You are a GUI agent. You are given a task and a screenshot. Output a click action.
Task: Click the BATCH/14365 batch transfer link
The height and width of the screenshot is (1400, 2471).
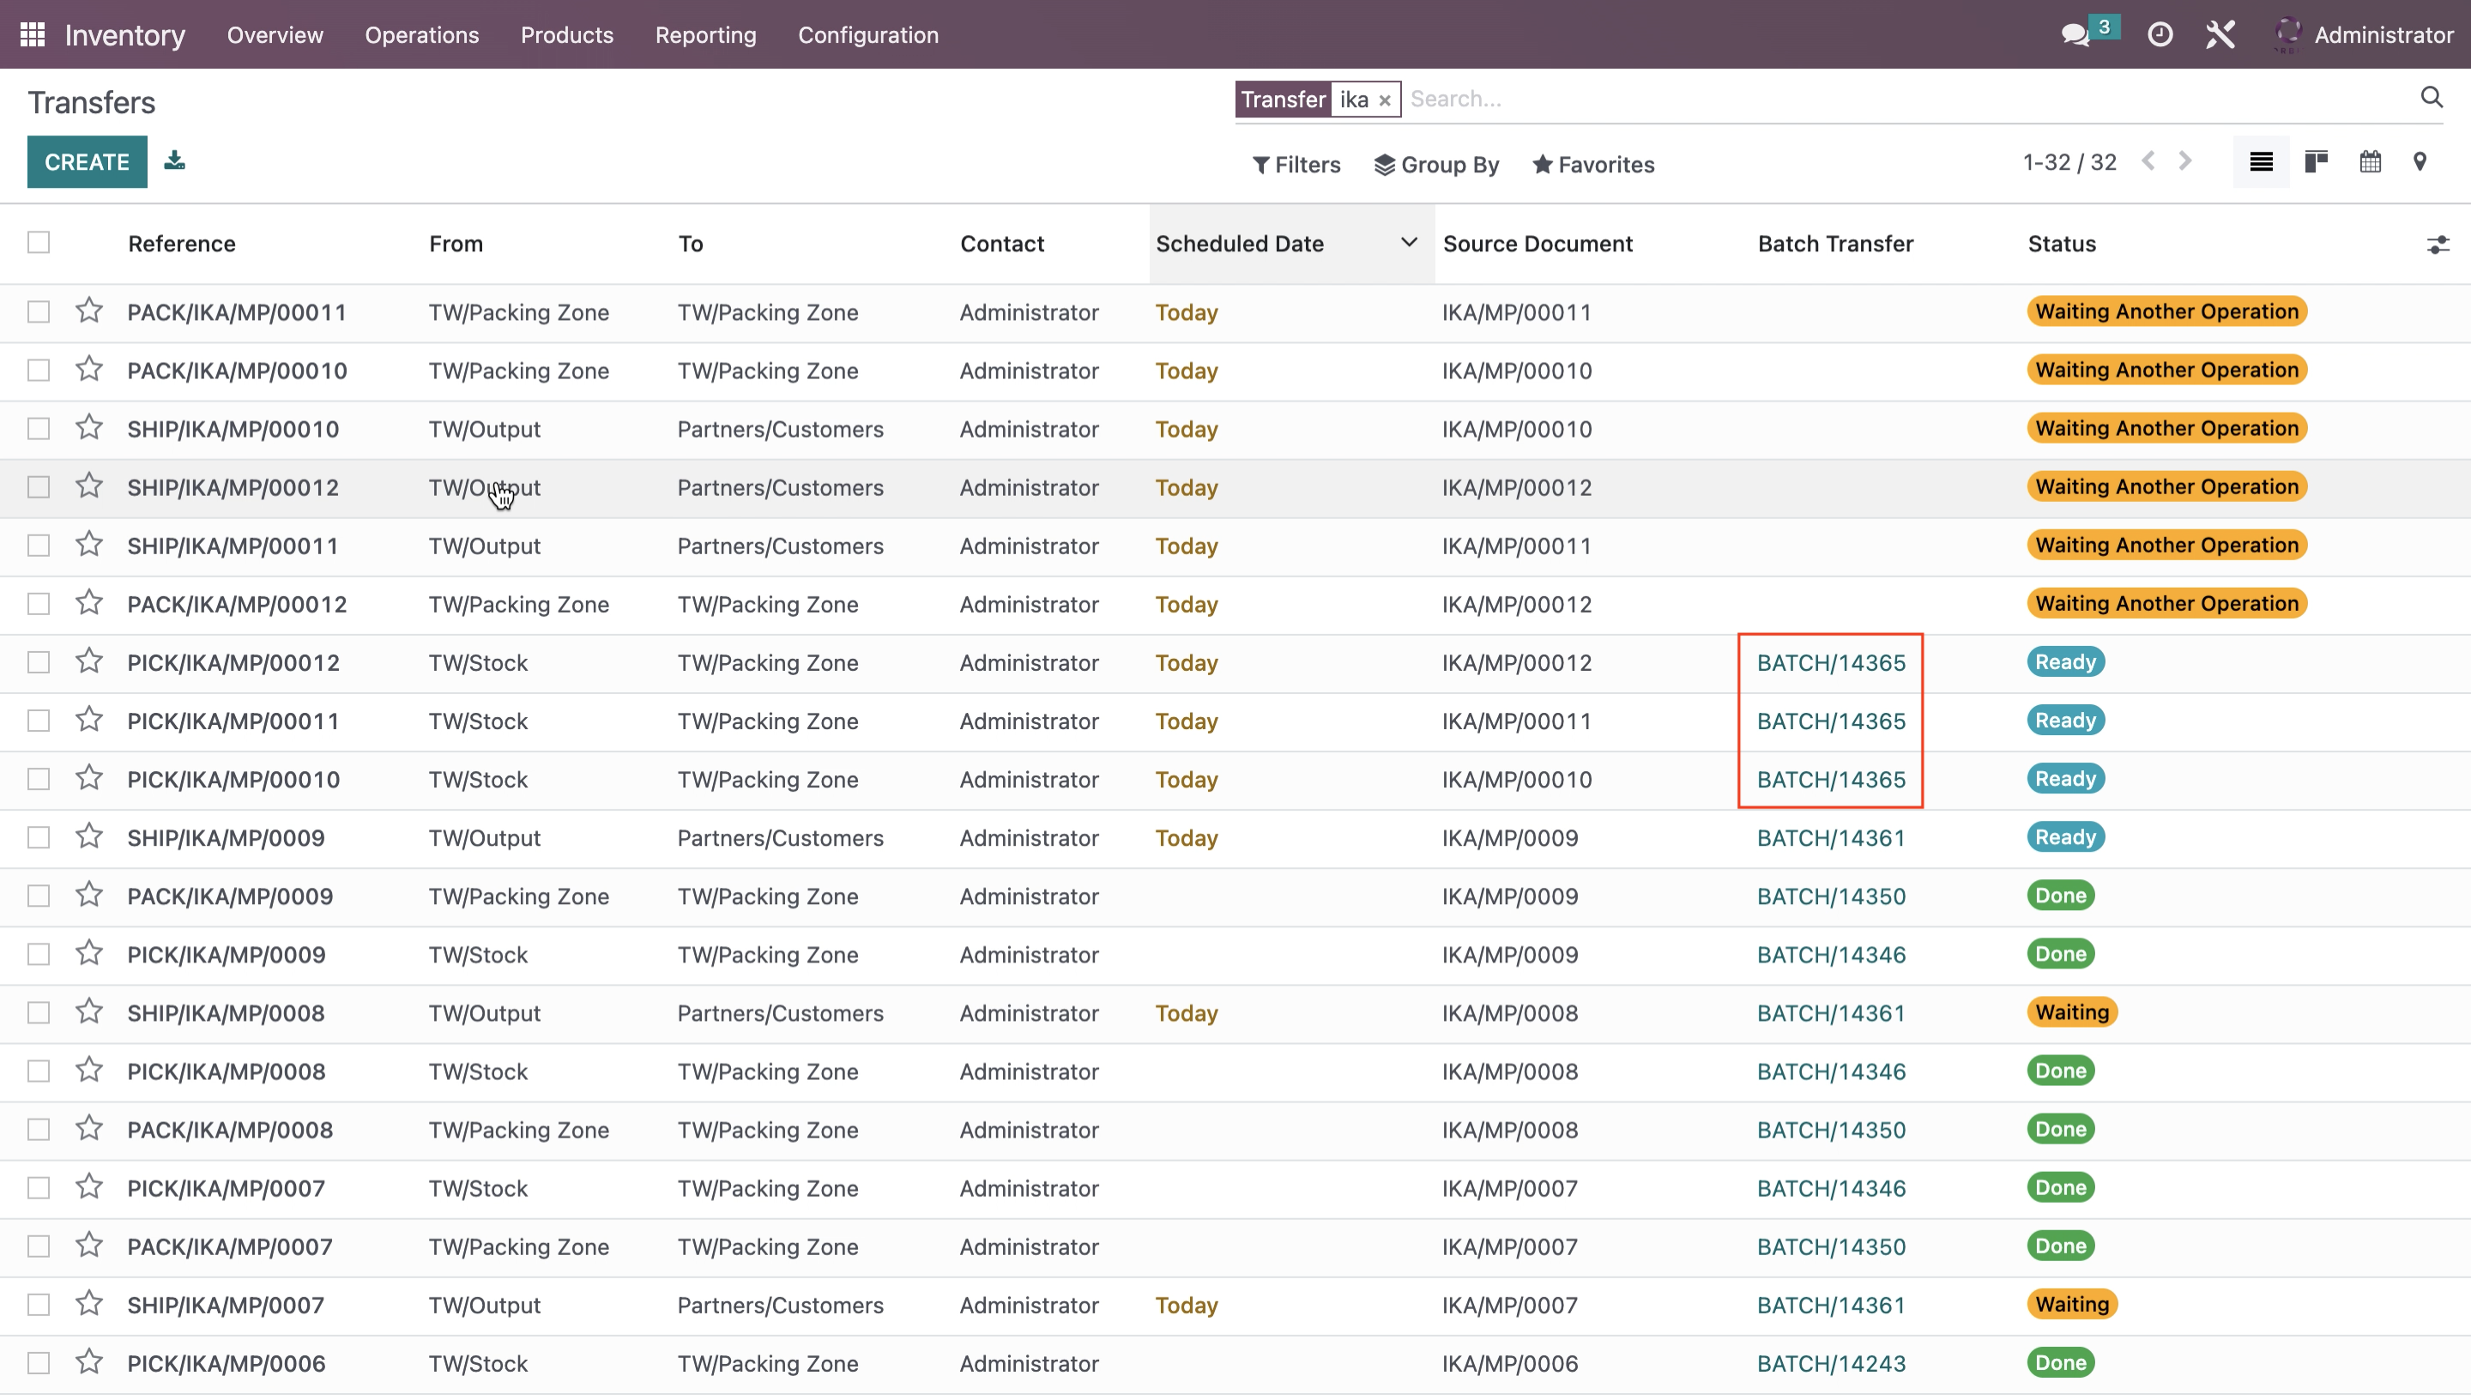click(1831, 661)
